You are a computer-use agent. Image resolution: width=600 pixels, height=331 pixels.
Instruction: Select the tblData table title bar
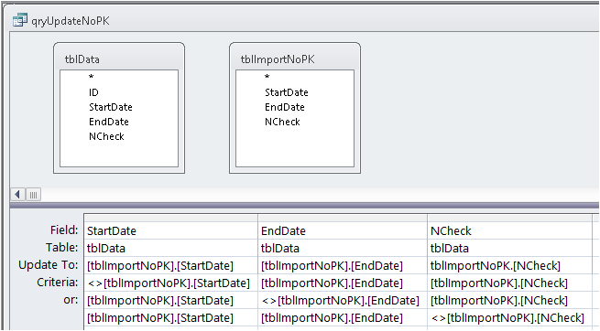click(119, 59)
